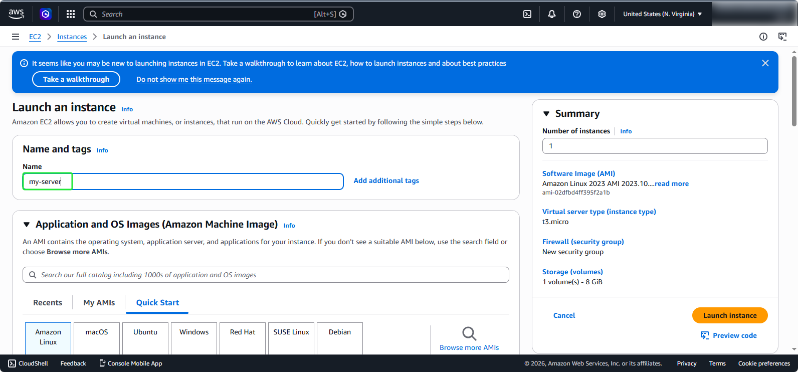Choose the Red Hat AMI tile
The width and height of the screenshot is (798, 372).
[x=243, y=338]
